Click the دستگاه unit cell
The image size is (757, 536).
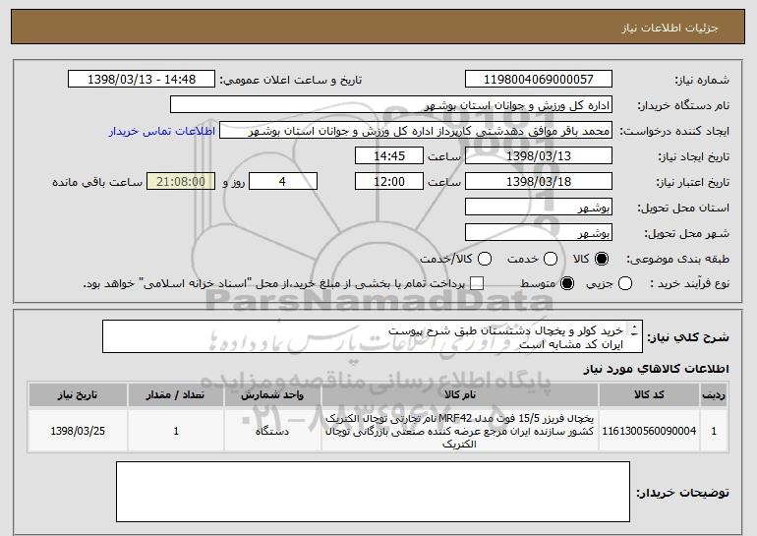point(272,431)
